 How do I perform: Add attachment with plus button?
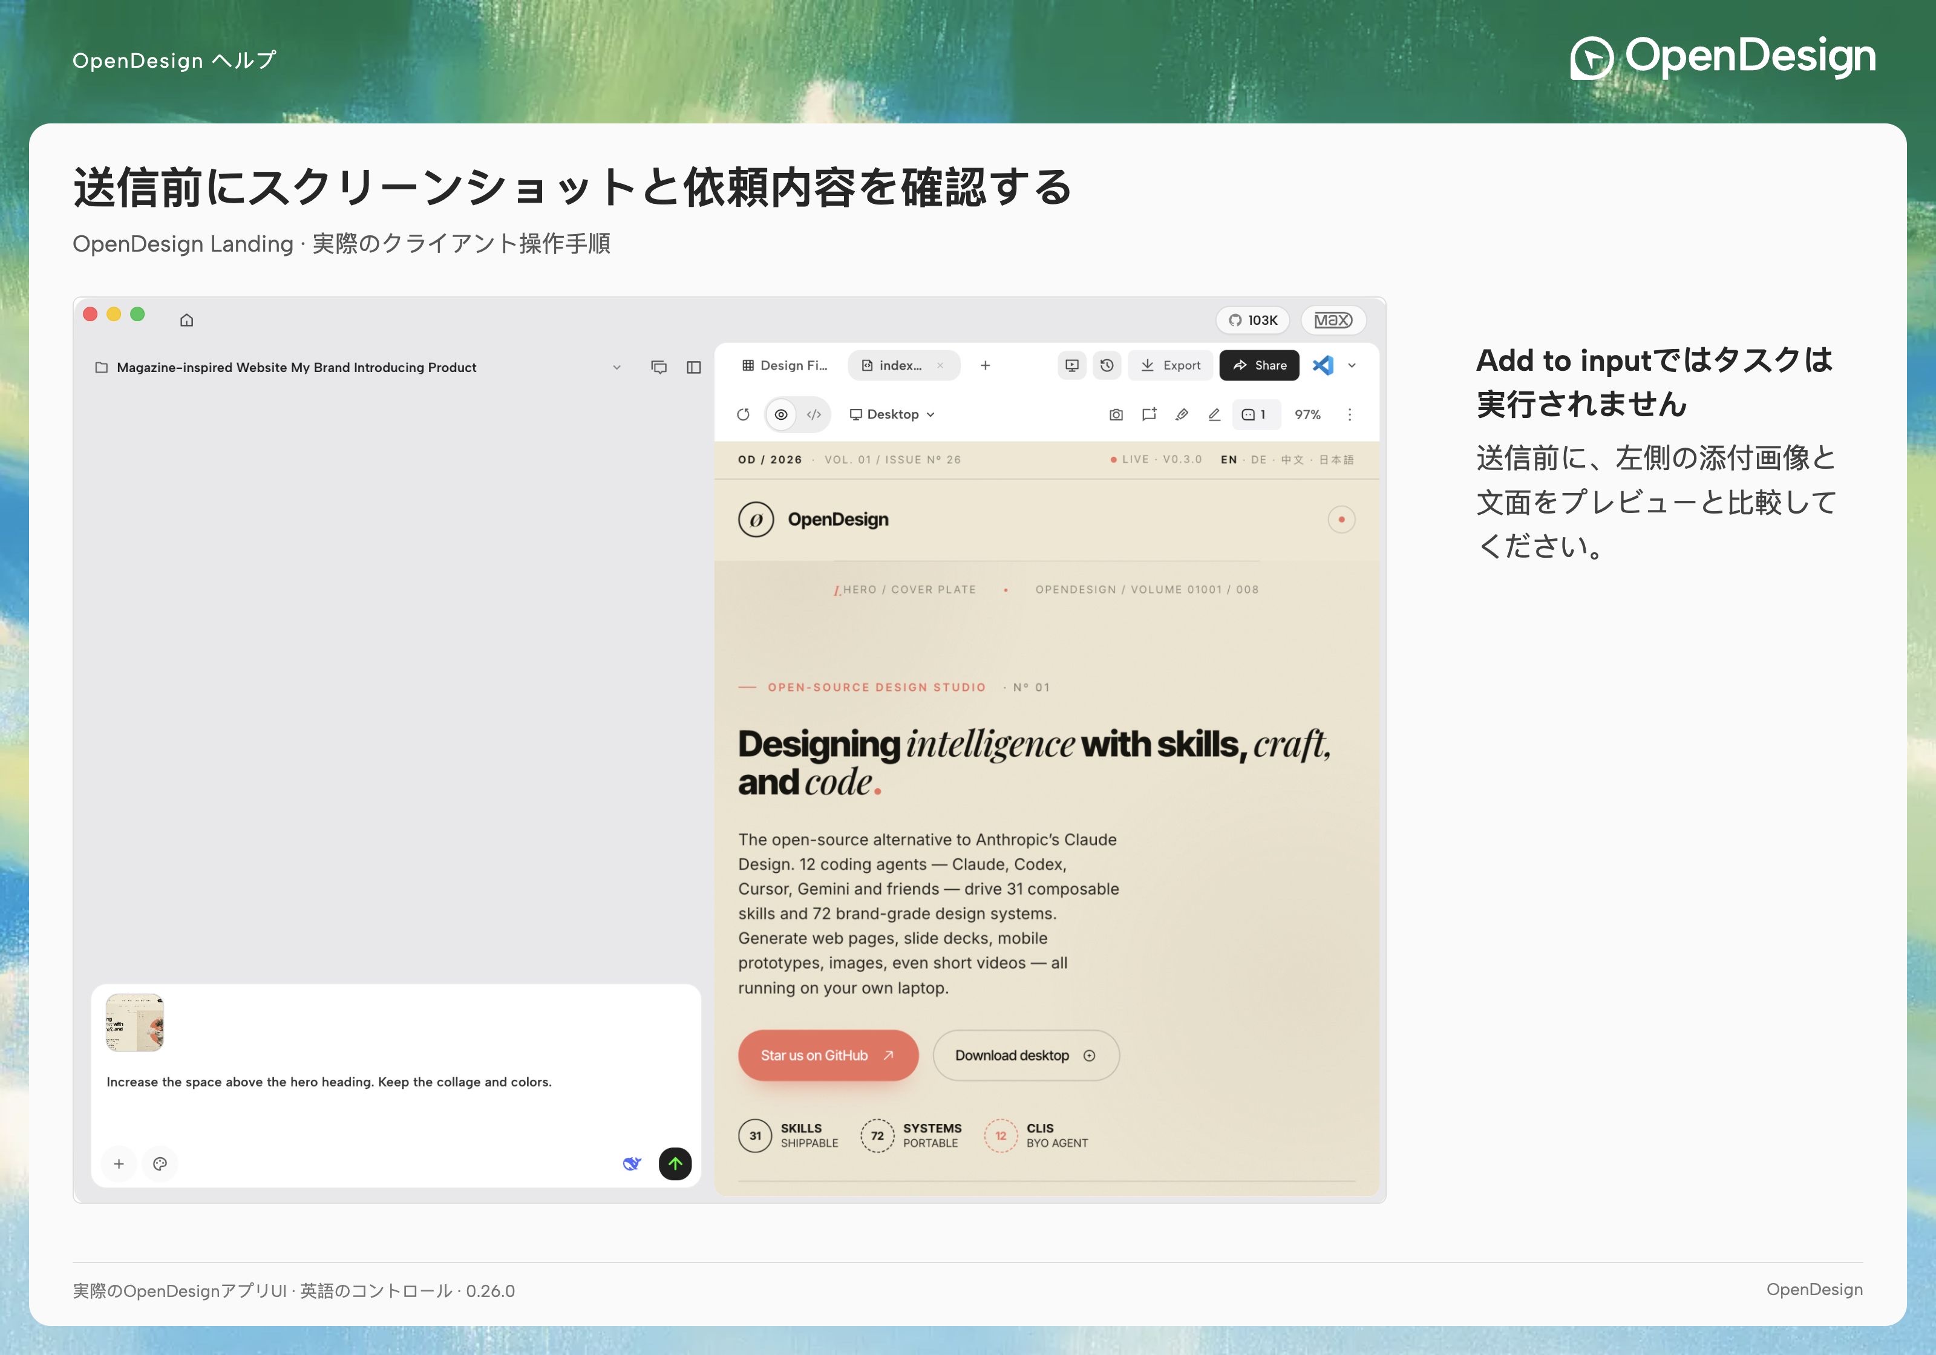[119, 1164]
